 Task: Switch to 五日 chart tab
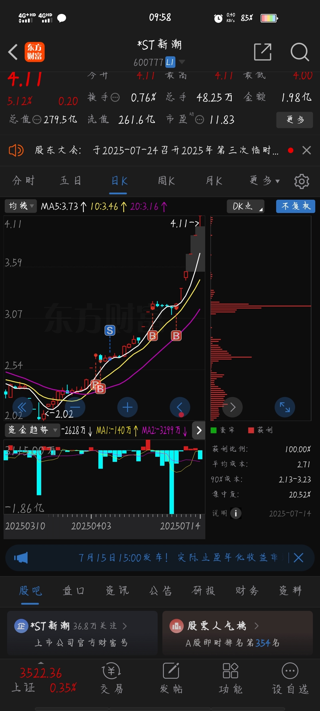pos(71,181)
